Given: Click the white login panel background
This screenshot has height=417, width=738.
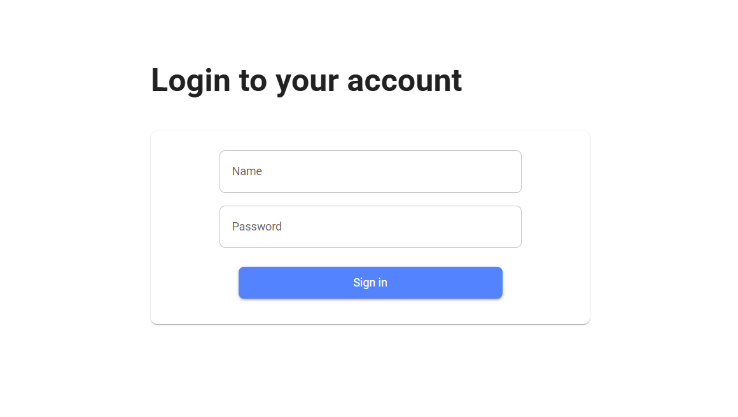Looking at the screenshot, I should pos(184,306).
